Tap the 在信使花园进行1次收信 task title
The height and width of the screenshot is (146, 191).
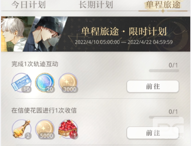tap(44, 110)
